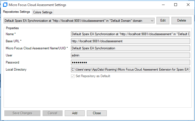Click the Cancel button

pos(52,113)
